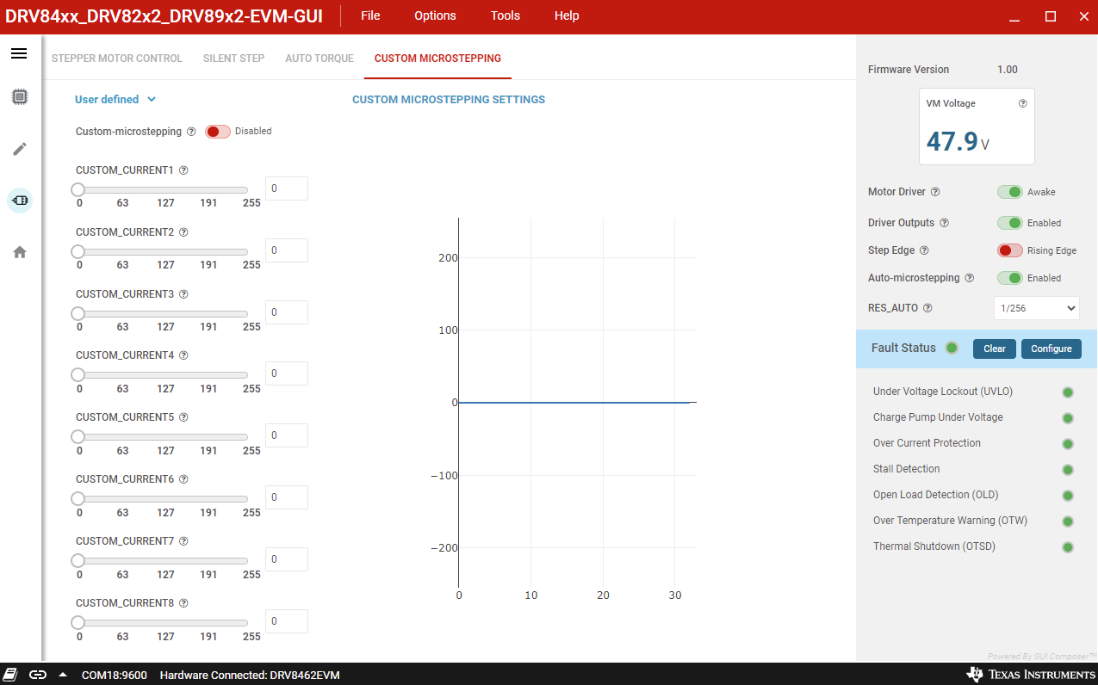Click help icon next to Driver Outputs
This screenshot has width=1098, height=685.
pyautogui.click(x=944, y=223)
